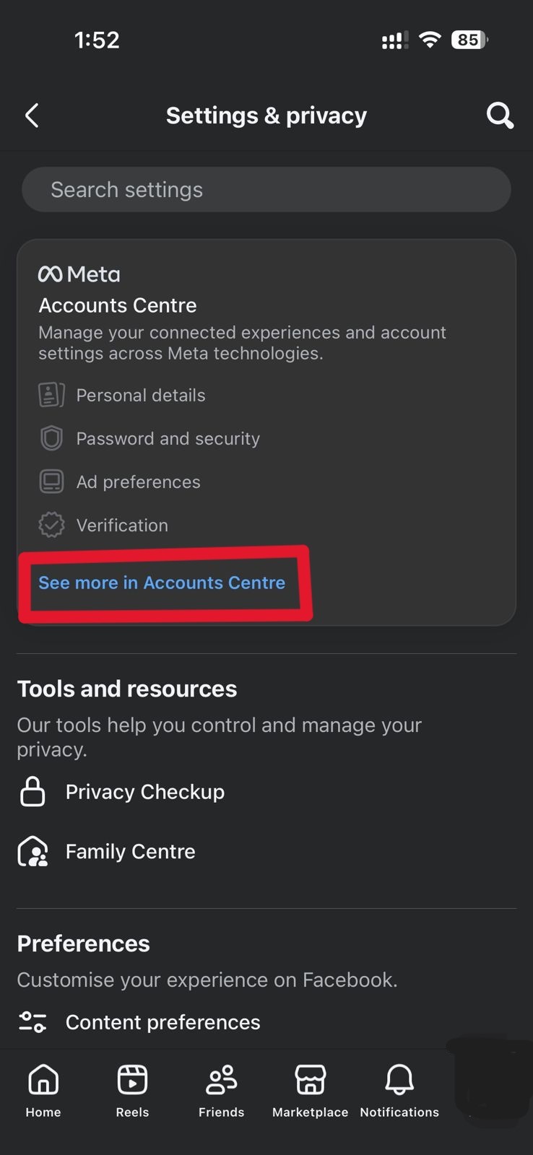Focus the Search settings field
Viewport: 533px width, 1155px height.
pos(266,190)
